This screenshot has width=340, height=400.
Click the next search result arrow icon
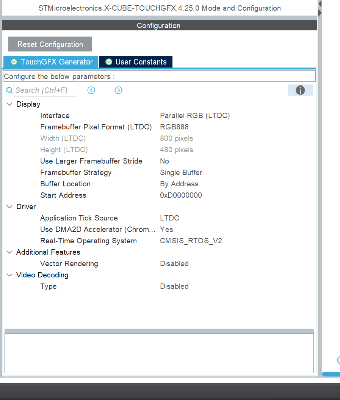point(118,90)
